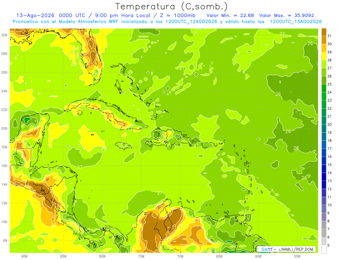Select the "Z = 1000mb" level text
337x260 pixels.
pyautogui.click(x=177, y=15)
